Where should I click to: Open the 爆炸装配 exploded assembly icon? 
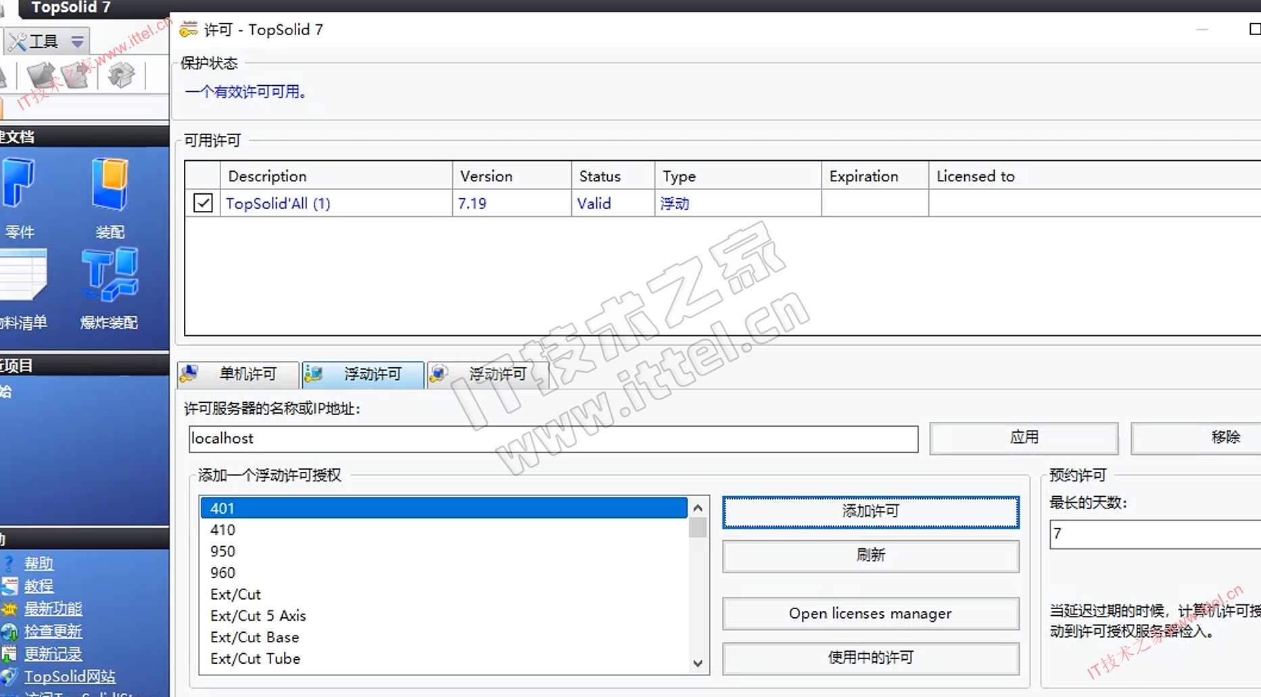pos(110,275)
